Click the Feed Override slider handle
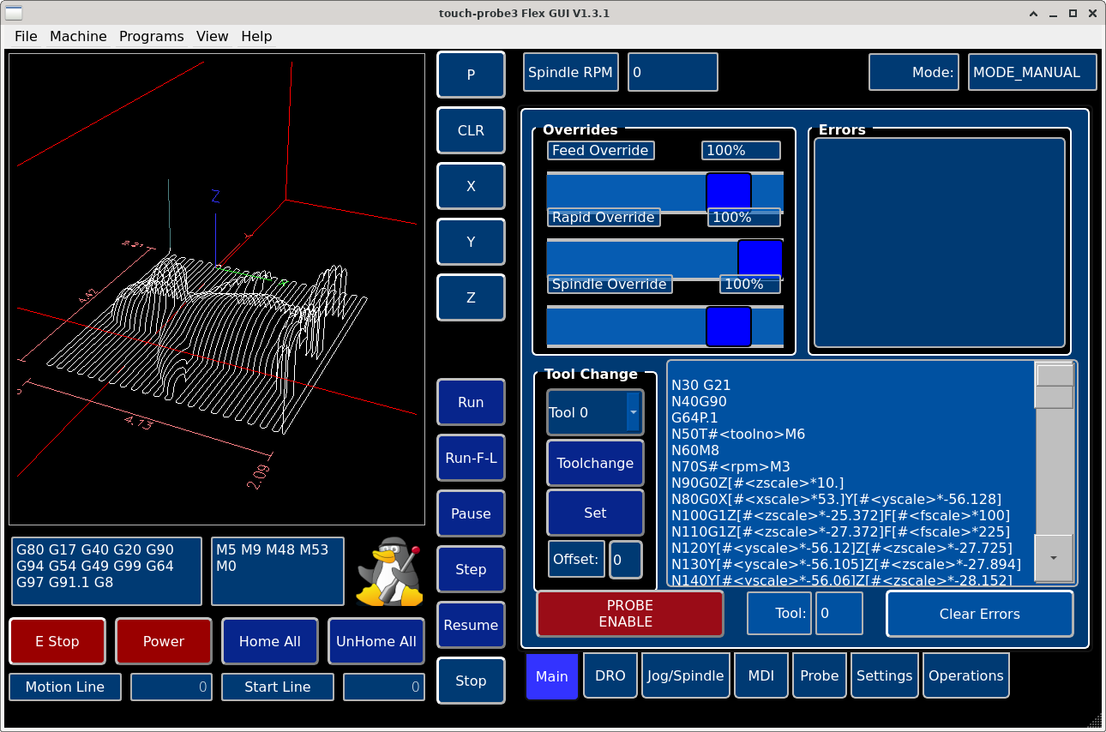This screenshot has width=1106, height=732. click(x=729, y=192)
